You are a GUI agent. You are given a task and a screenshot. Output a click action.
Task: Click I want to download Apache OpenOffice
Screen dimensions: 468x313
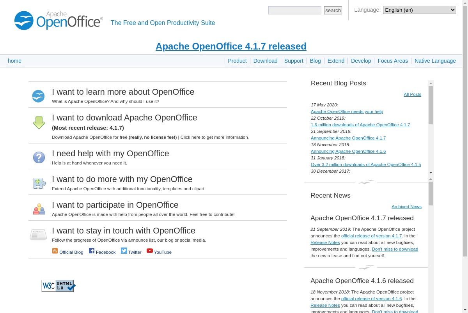[x=124, y=118]
